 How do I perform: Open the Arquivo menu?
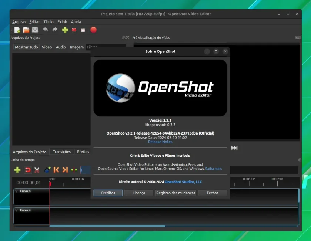coord(19,22)
